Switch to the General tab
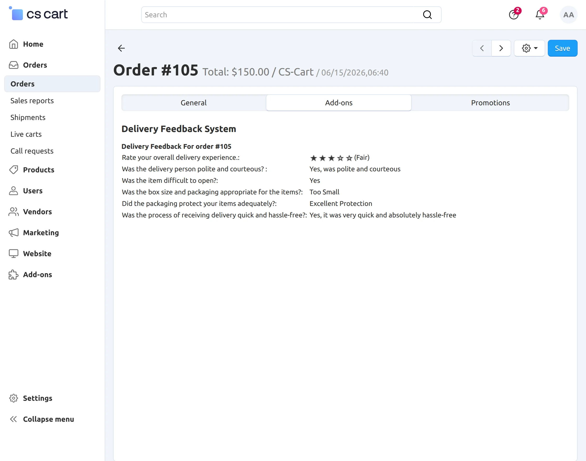The image size is (586, 461). (194, 103)
